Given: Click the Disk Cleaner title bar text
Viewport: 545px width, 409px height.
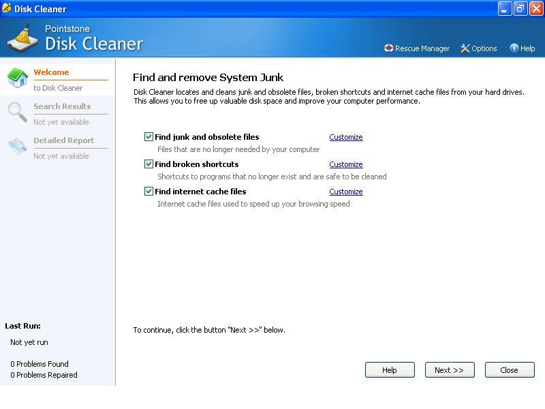Looking at the screenshot, I should pyautogui.click(x=40, y=9).
